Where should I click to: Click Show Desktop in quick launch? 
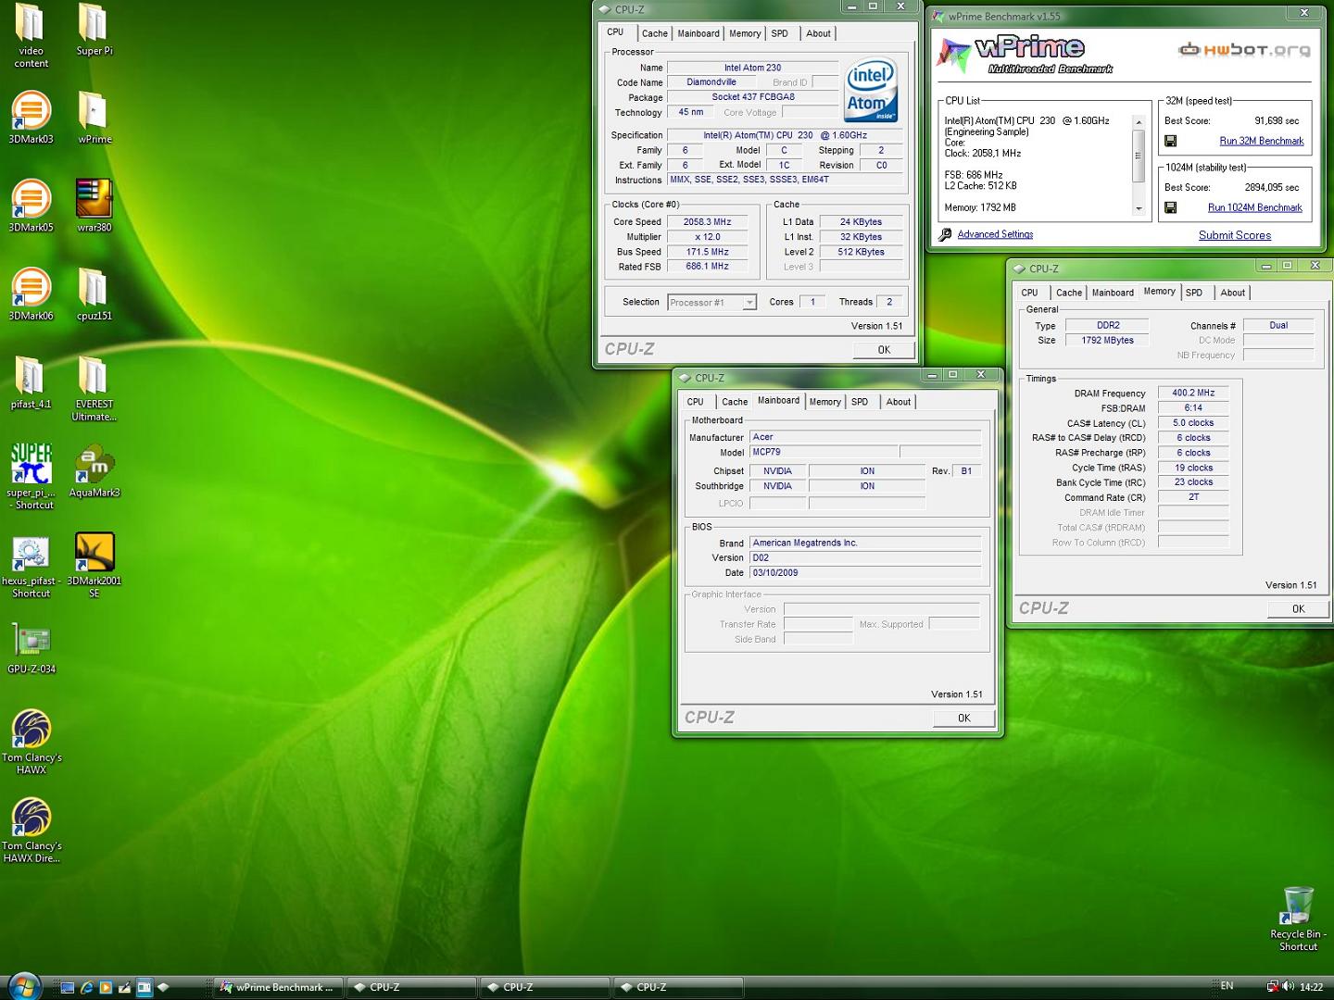[x=67, y=987]
